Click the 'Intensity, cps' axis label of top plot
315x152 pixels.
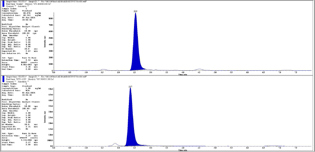pyautogui.click(x=45, y=41)
